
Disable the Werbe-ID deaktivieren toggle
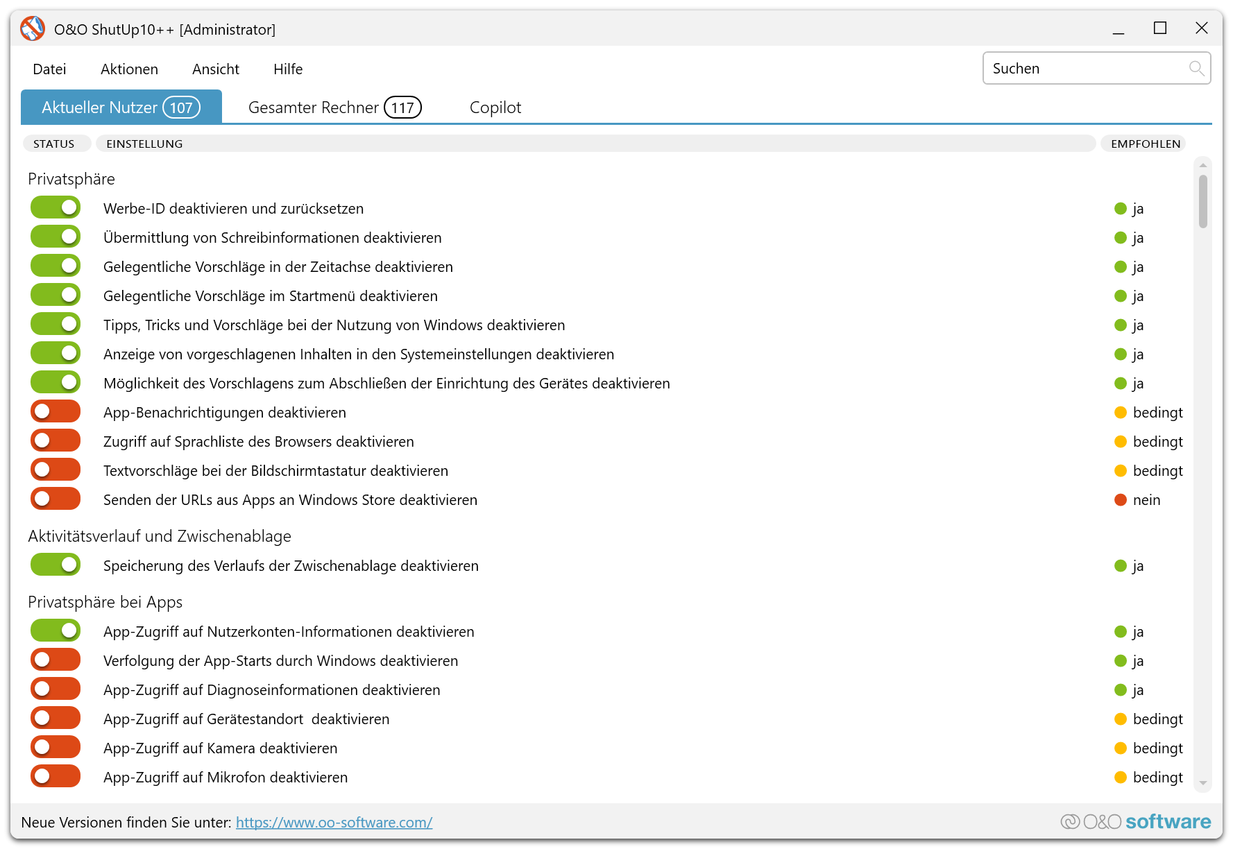click(56, 208)
